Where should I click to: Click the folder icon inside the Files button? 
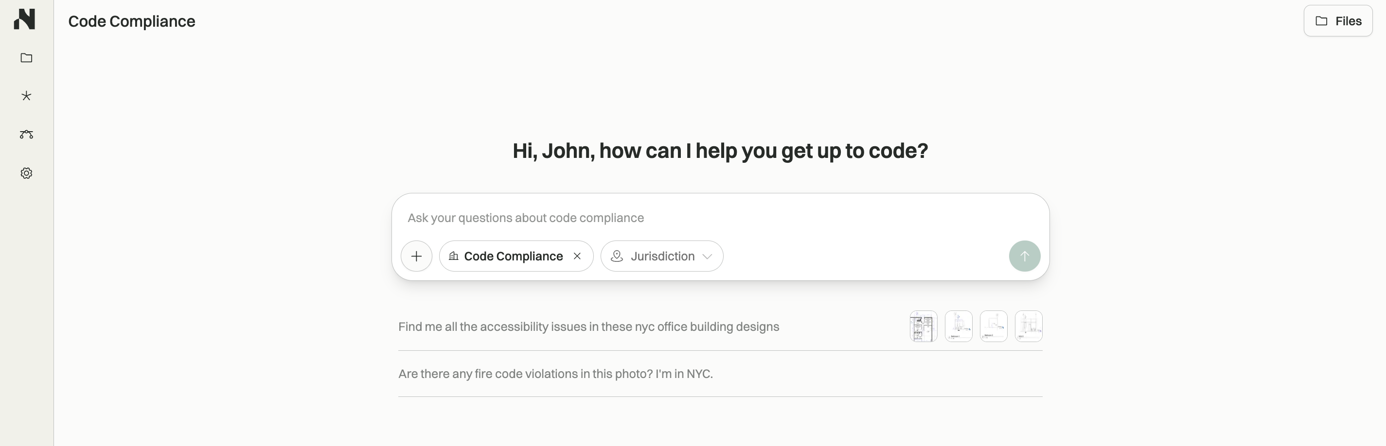click(1321, 20)
